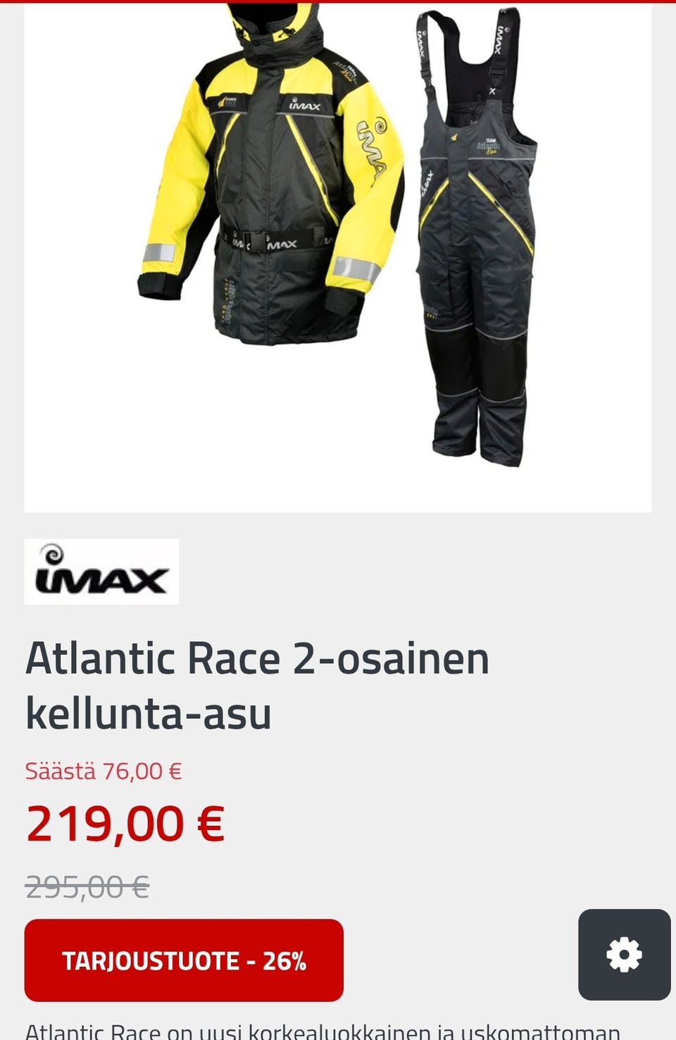The image size is (676, 1040).
Task: Open the cookie settings gear icon
Action: coord(624,955)
